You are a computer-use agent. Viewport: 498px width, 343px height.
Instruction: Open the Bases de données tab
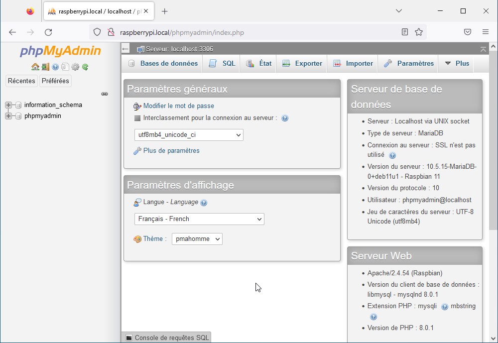click(x=163, y=64)
